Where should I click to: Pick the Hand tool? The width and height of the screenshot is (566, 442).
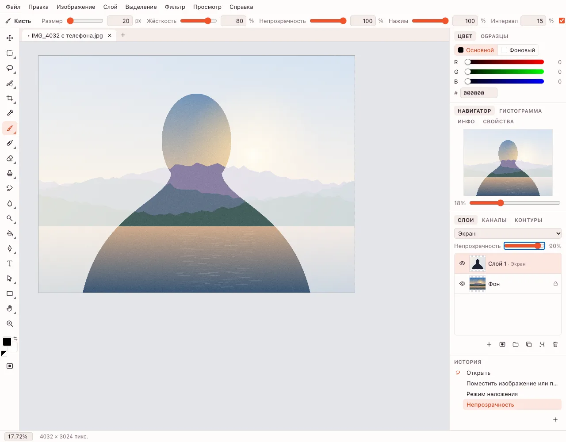pos(10,309)
